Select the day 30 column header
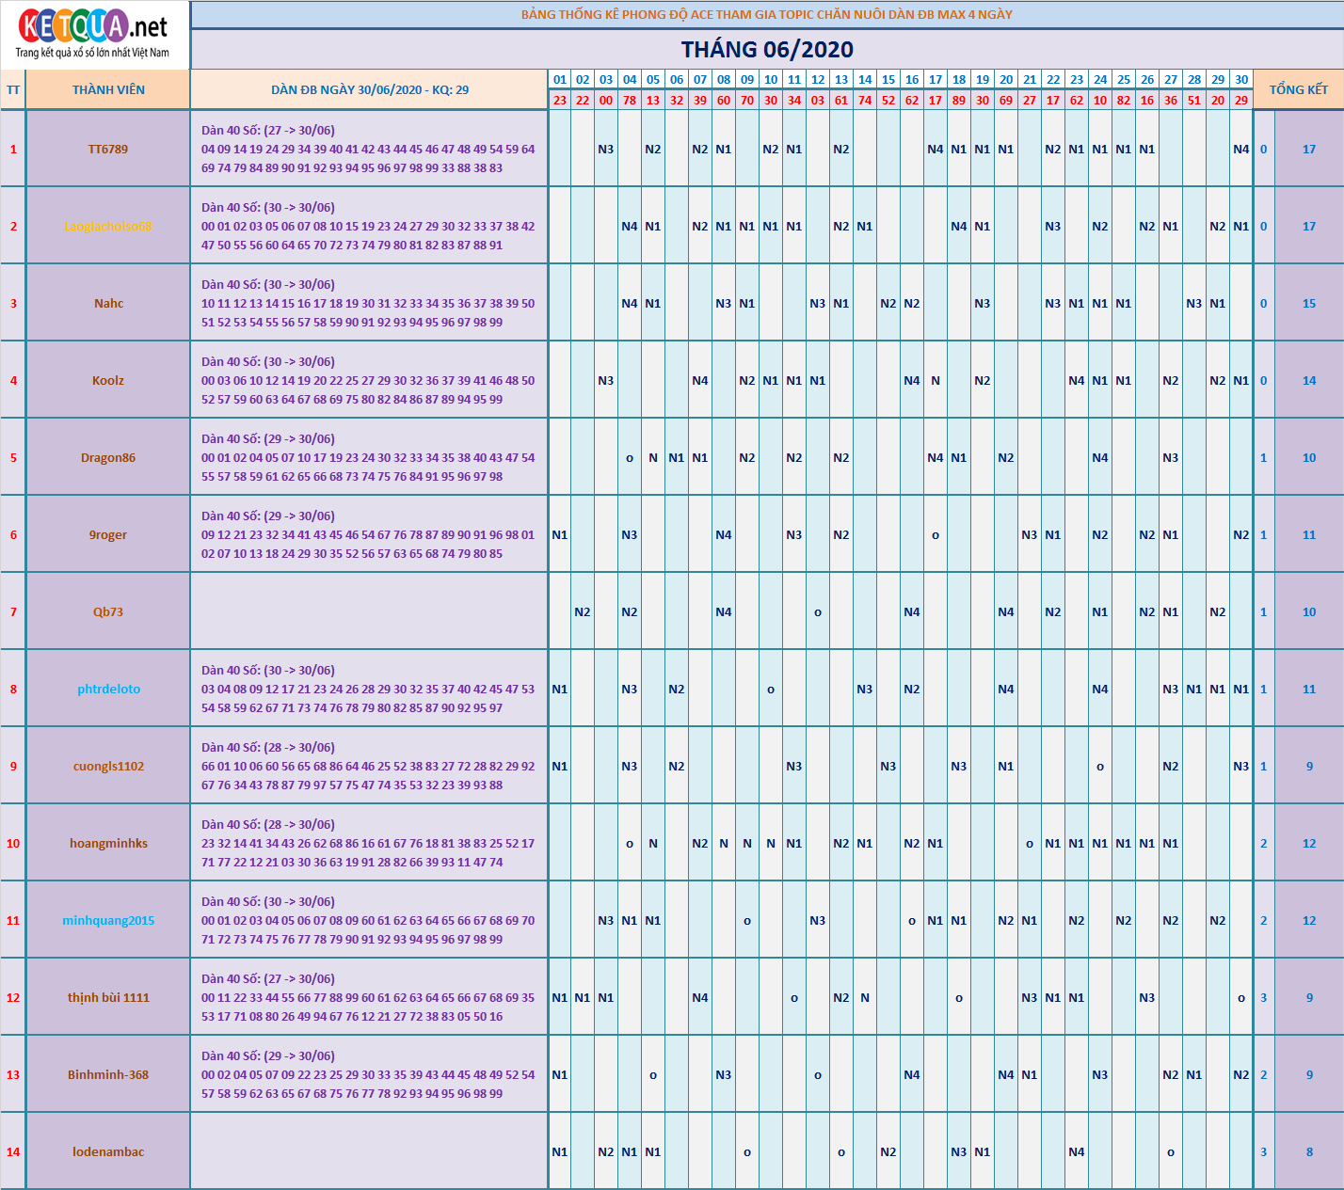 1241,80
